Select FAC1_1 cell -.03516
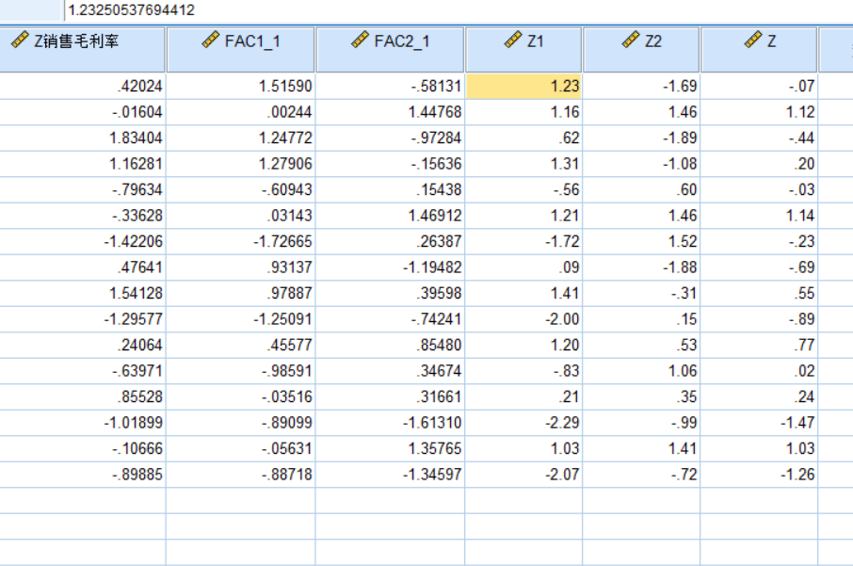 pos(240,396)
